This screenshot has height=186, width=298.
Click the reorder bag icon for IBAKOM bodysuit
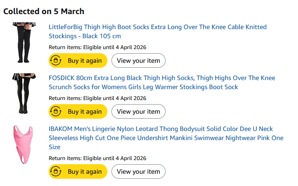tap(56, 171)
